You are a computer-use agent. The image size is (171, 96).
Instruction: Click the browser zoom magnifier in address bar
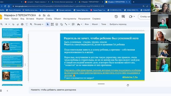143,6
